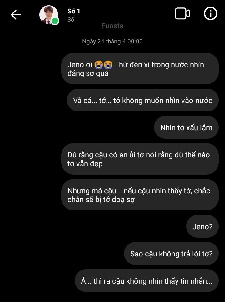Tap the back arrow icon

(x=16, y=15)
